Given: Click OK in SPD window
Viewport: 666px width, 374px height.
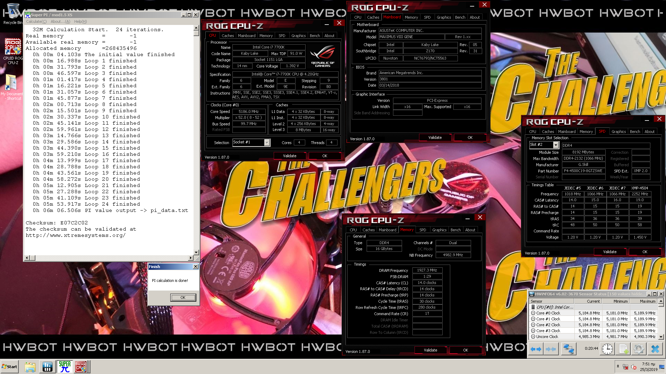Looking at the screenshot, I should [x=644, y=252].
